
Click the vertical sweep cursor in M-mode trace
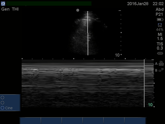coord(144,83)
